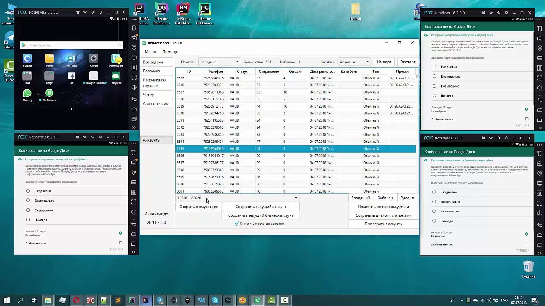
Task: Click the 'Экспорт' button
Action: click(x=407, y=62)
